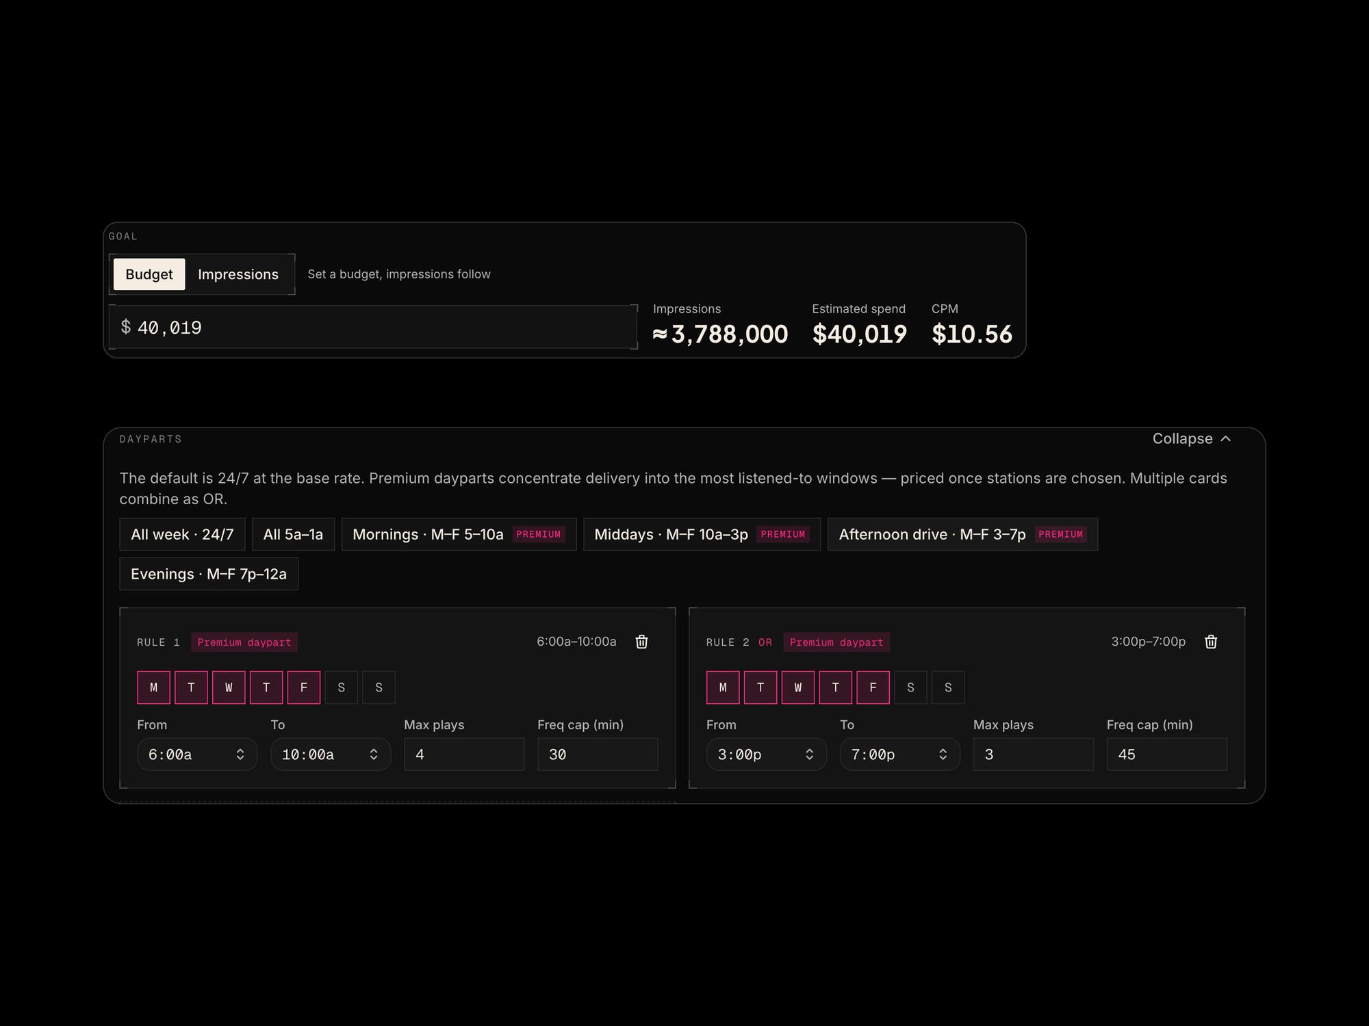Click Rule 2 3:00p–7:00p time summary
This screenshot has height=1026, width=1369.
[x=1149, y=642]
